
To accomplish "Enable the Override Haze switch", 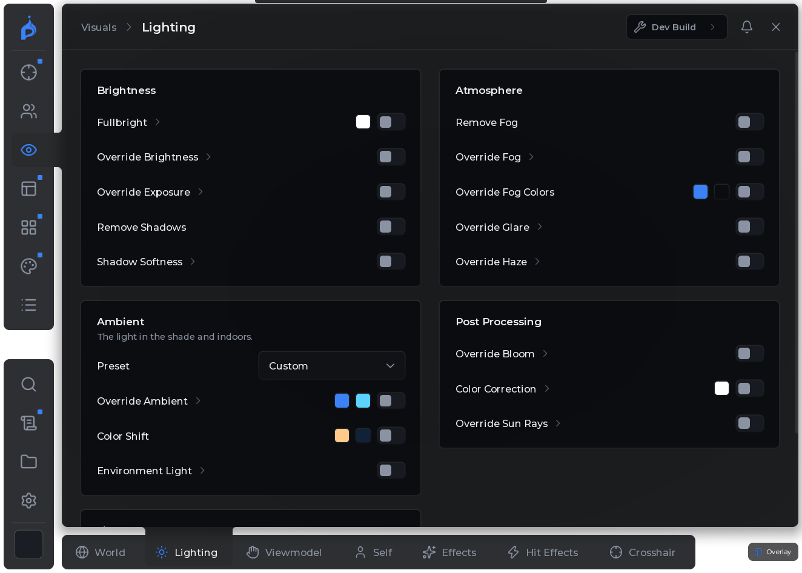I will [x=750, y=261].
